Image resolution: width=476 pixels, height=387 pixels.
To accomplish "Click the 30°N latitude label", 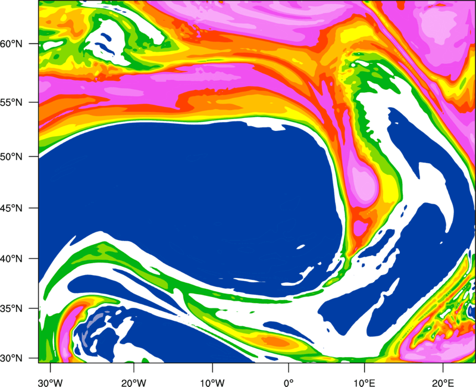I will pos(11,358).
